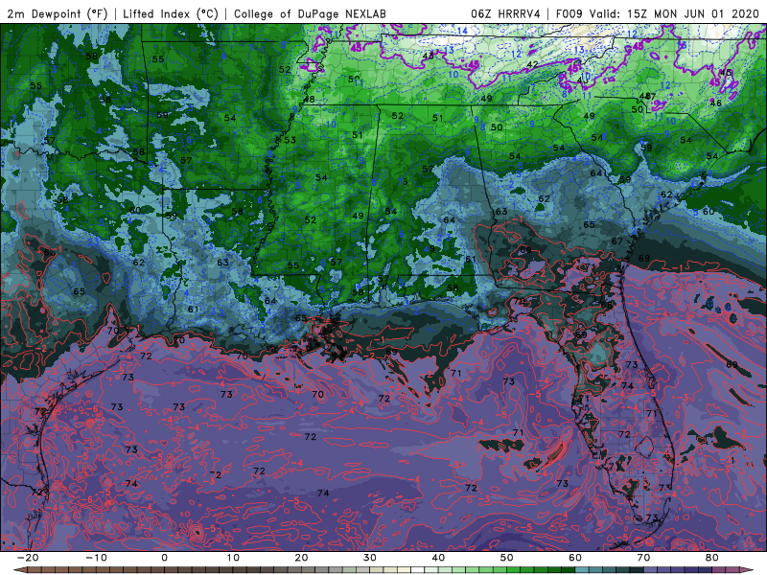Click the black '67' dewpoint value

point(617,241)
